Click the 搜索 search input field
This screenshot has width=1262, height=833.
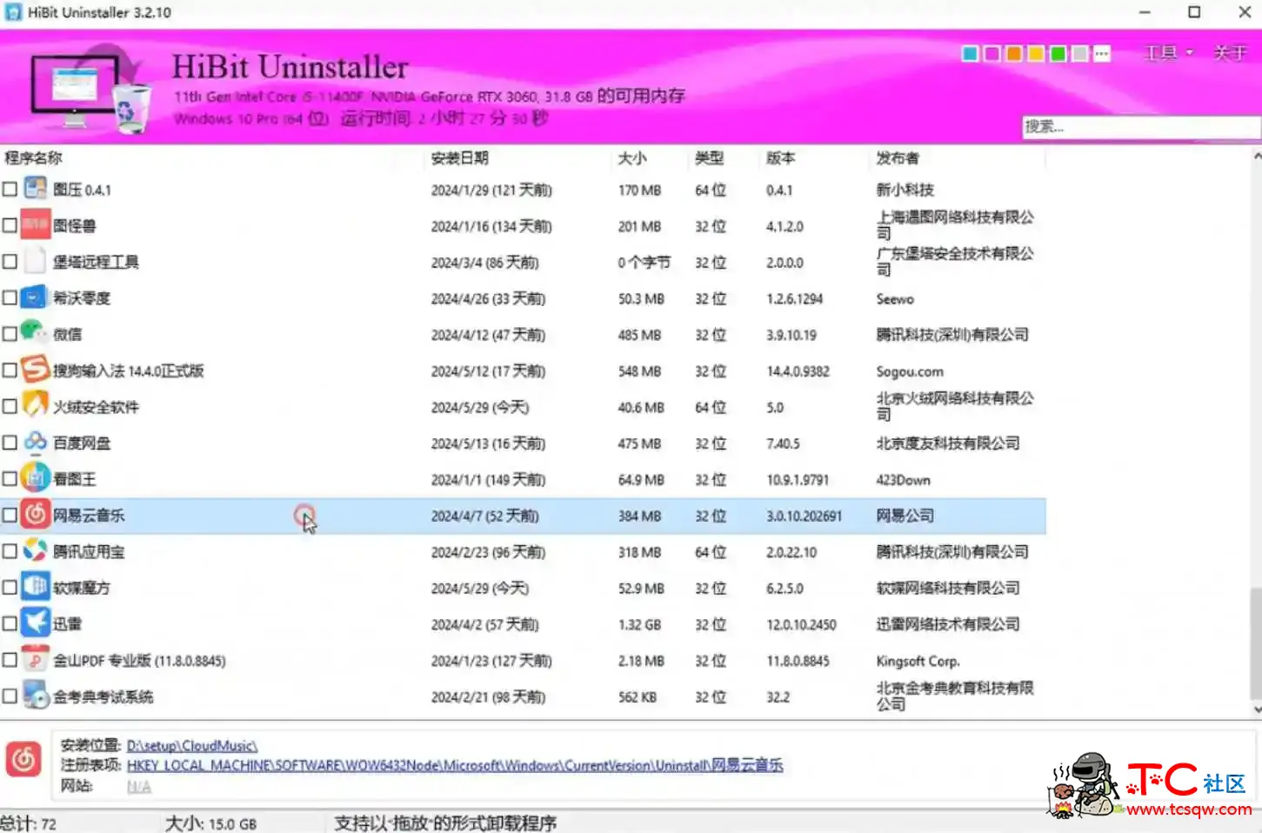pyautogui.click(x=1139, y=127)
